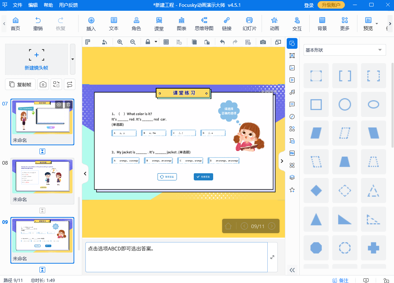Go to next frame in 09/11 navigator
The height and width of the screenshot is (283, 394).
pyautogui.click(x=272, y=226)
